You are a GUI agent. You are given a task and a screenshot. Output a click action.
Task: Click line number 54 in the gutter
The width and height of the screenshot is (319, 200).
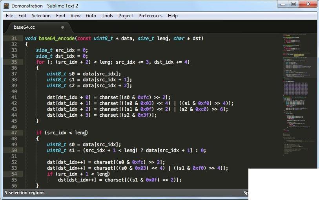14,174
